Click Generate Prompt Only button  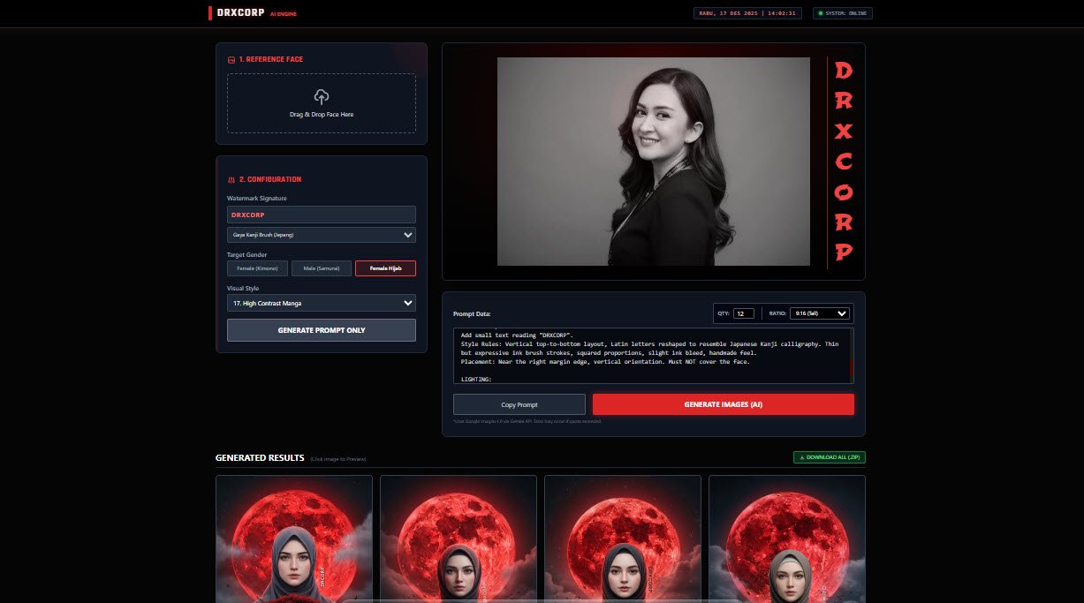(x=322, y=330)
